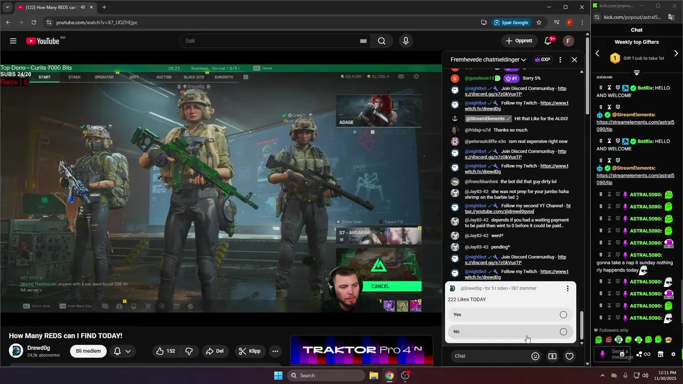Click the Spør Google button
683x384 pixels.
(512, 22)
